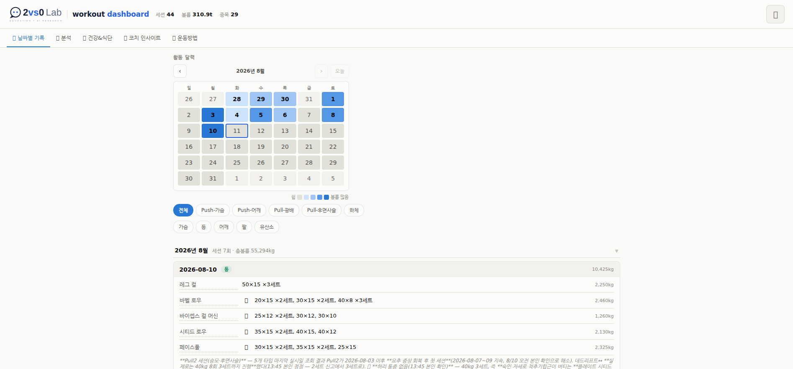793x369 pixels.
Task: Toggle the Push-가슴 filter
Action: tap(213, 210)
